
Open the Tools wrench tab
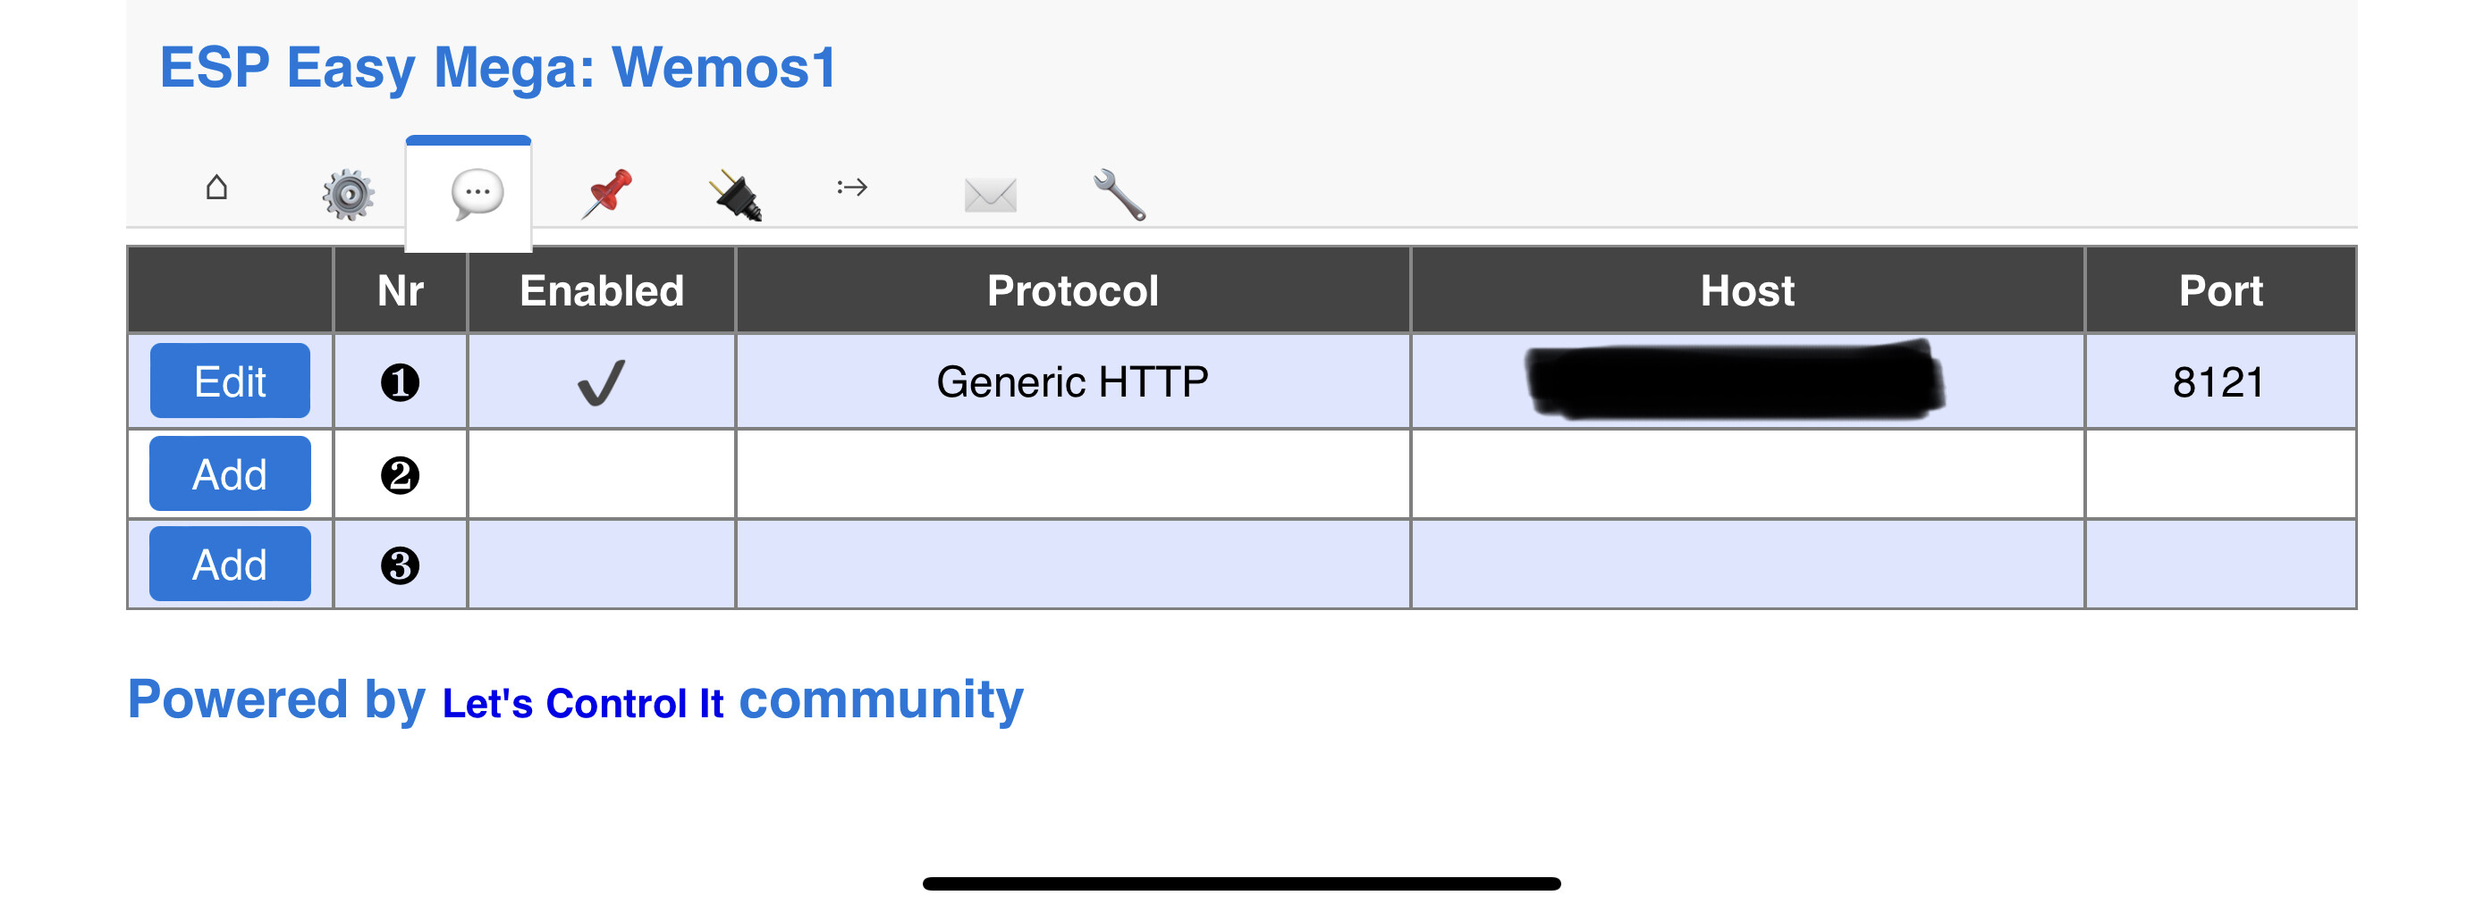1119,195
